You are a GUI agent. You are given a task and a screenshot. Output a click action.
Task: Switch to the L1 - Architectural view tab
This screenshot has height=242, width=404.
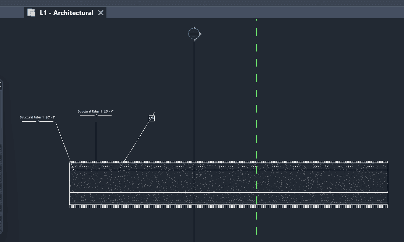click(66, 13)
